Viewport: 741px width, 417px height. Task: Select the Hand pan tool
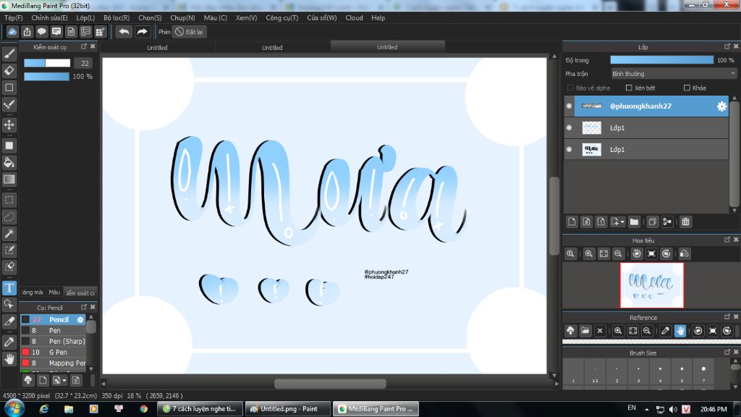point(9,359)
